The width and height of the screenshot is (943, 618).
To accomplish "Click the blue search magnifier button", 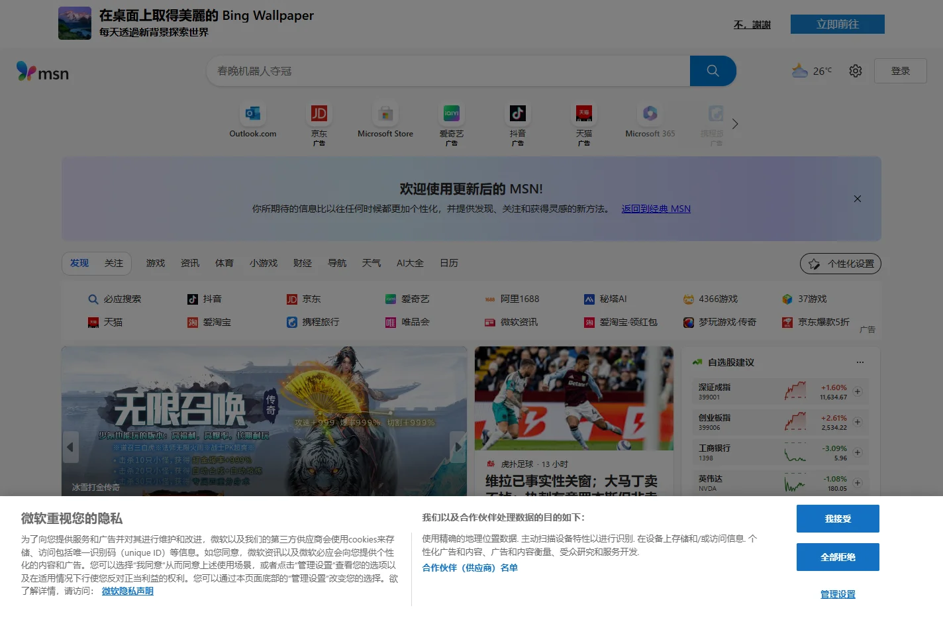I will pyautogui.click(x=713, y=71).
